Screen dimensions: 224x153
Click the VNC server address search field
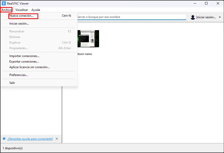[131, 17]
